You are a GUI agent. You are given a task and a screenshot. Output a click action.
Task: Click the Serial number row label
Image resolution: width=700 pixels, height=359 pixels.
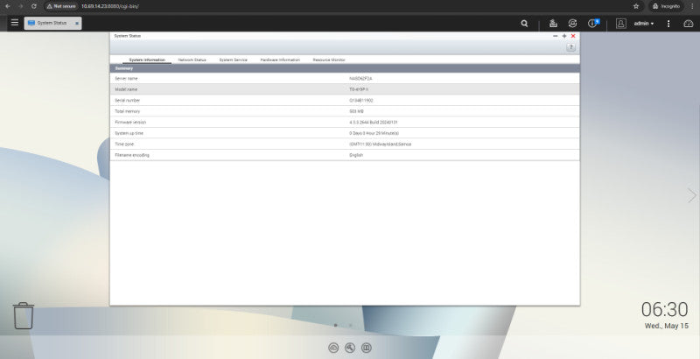(127, 101)
